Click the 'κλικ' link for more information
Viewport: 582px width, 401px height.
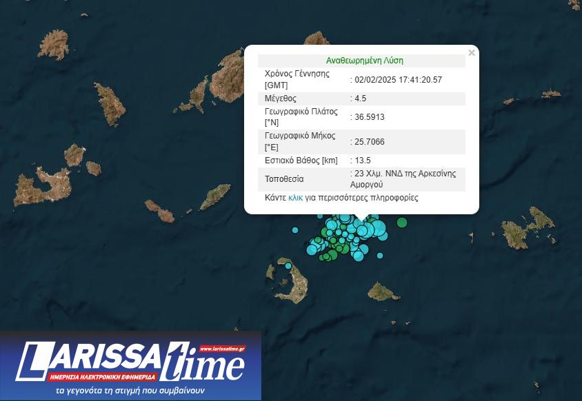[295, 198]
